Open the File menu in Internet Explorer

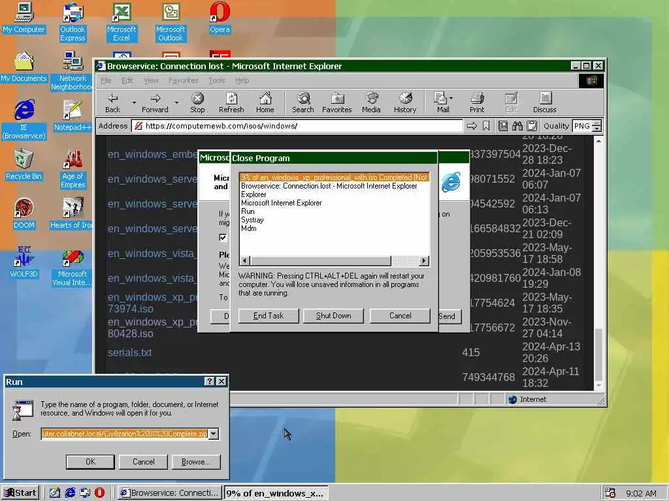tap(106, 80)
